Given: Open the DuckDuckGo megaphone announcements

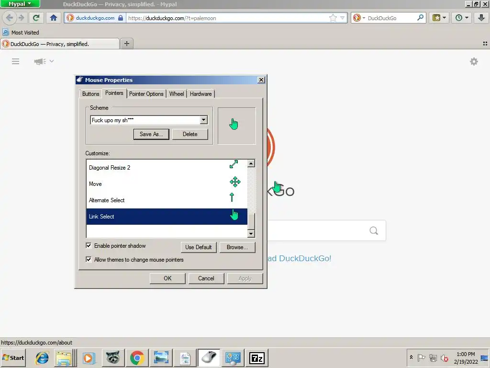Looking at the screenshot, I should 40,61.
